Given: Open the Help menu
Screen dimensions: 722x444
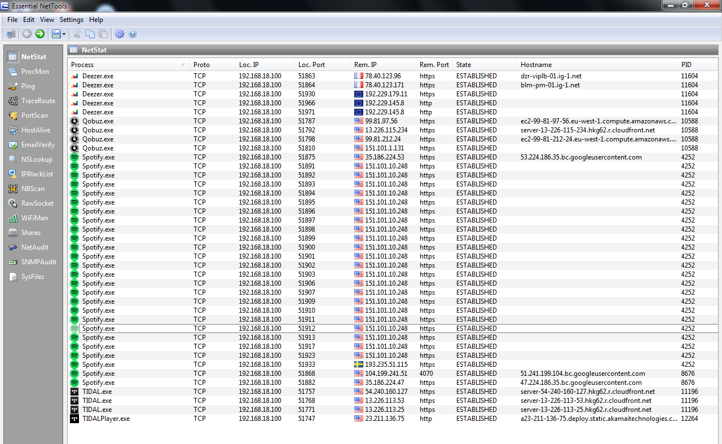Looking at the screenshot, I should [x=96, y=20].
